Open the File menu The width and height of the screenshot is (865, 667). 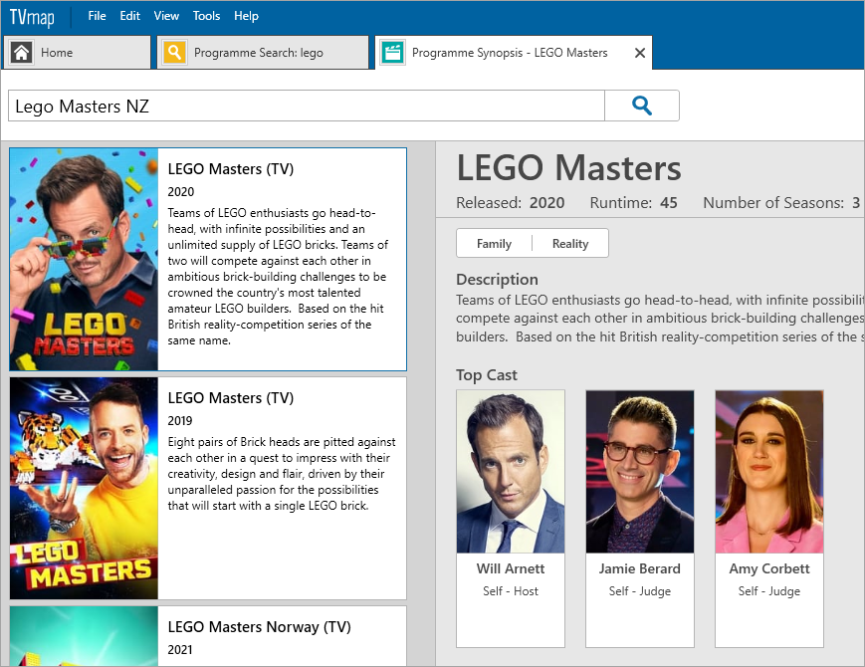click(x=97, y=16)
